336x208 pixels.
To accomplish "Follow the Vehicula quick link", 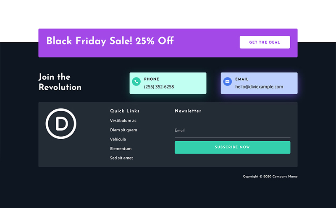I will tap(118, 139).
